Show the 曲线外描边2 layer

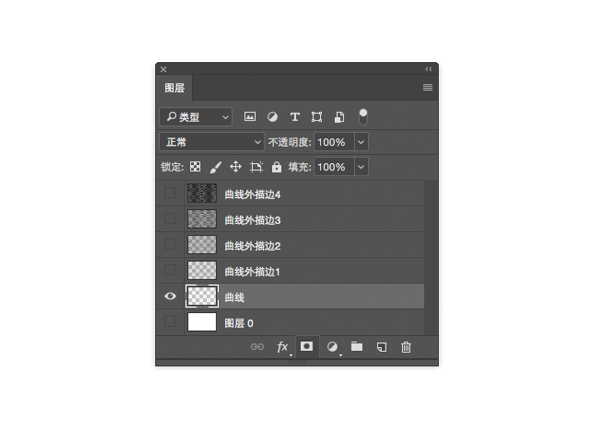(x=170, y=244)
